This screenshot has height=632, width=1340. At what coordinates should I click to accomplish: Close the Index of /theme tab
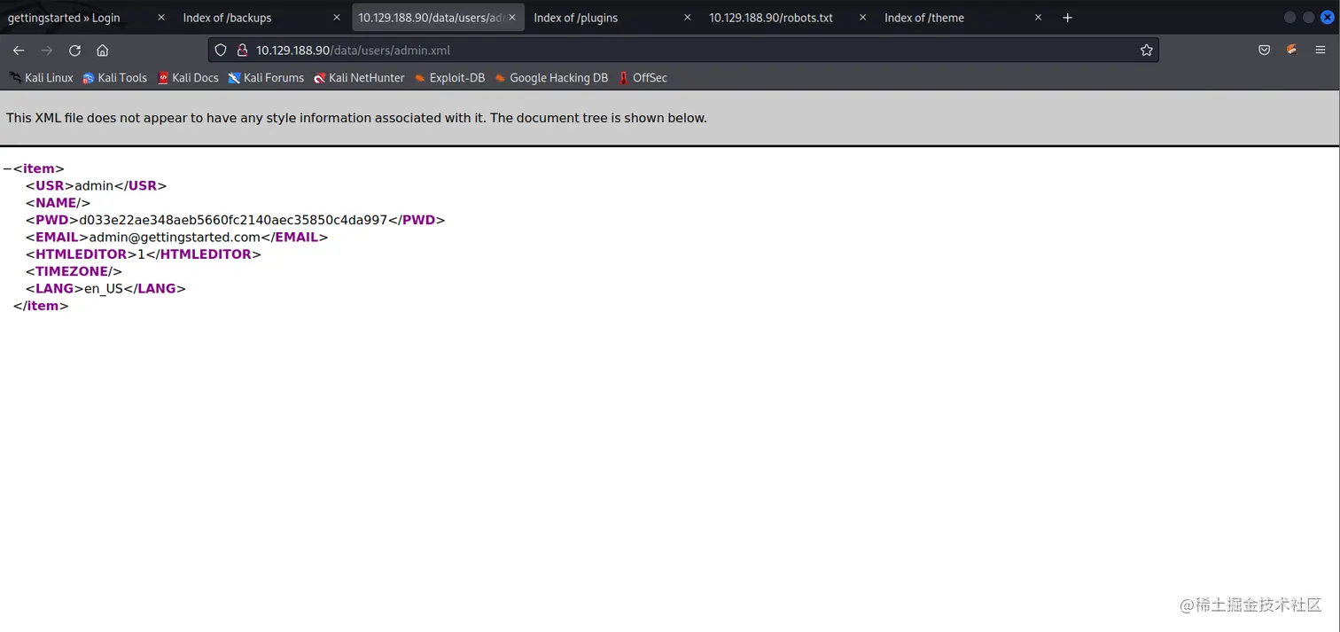[x=1039, y=18]
